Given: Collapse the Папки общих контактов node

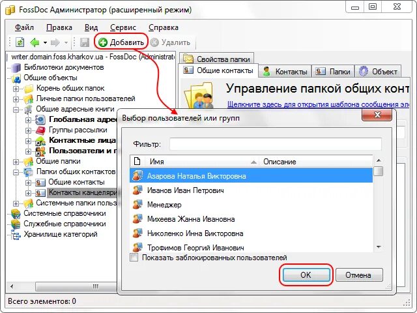Looking at the screenshot, I should click(16, 172).
